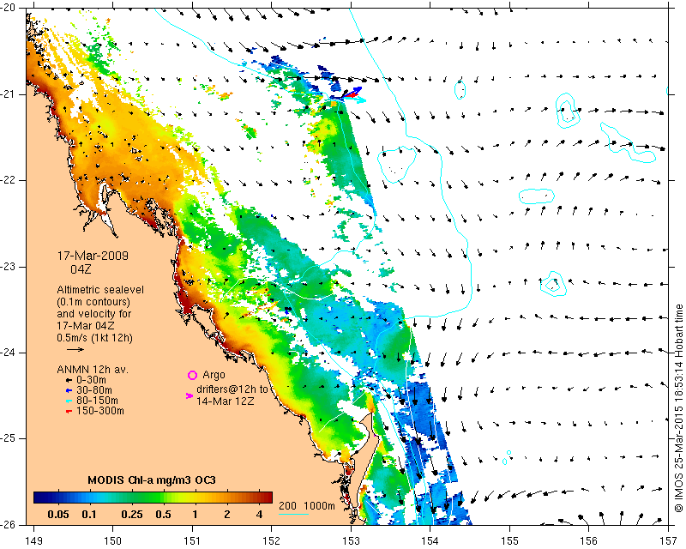Click the dark blue end of the Chl-a colorbar

click(x=39, y=498)
